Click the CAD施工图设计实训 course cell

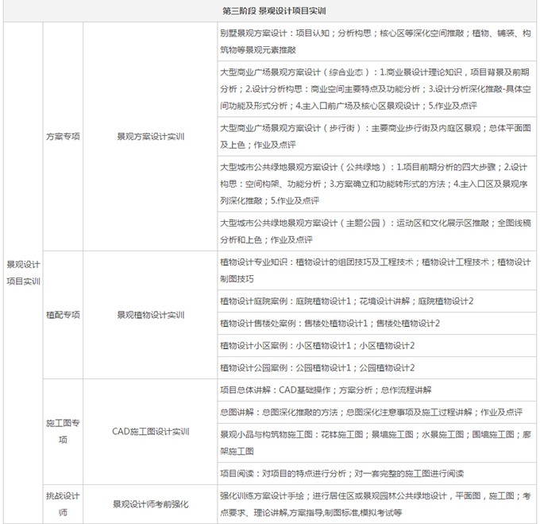(x=149, y=432)
